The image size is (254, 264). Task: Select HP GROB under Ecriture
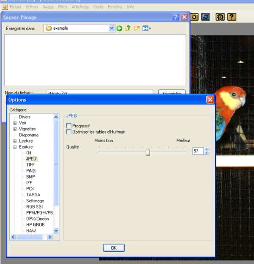click(36, 225)
